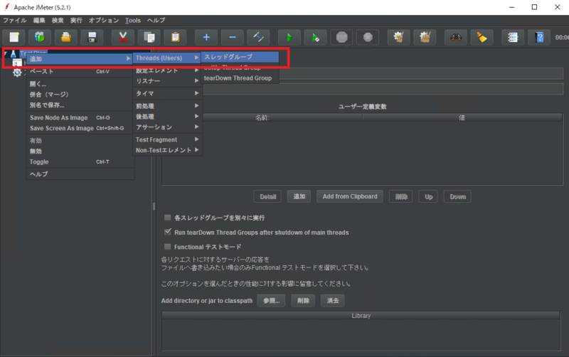
Task: Expand the 設定エレメント submenu
Action: 167,70
